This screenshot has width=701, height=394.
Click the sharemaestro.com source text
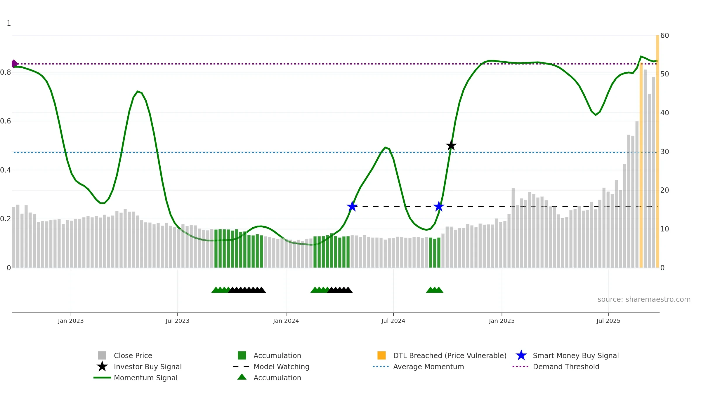click(644, 299)
